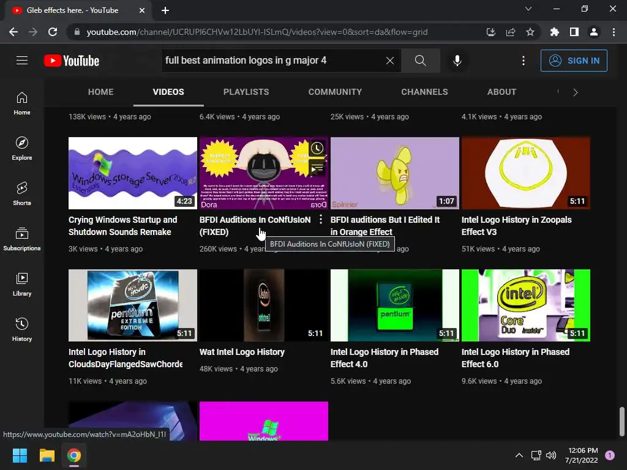The width and height of the screenshot is (627, 470).
Task: Open volume control in system tray
Action: [551, 455]
